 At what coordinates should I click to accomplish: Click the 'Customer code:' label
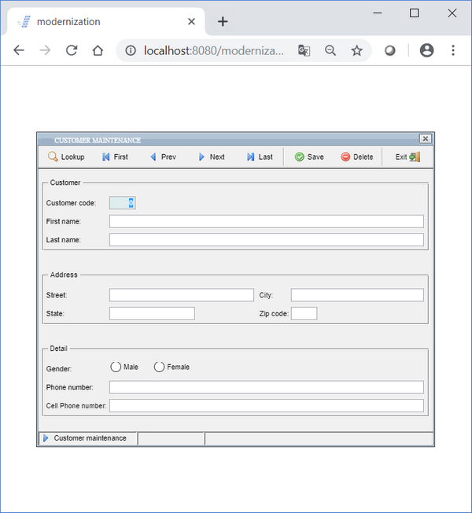click(x=71, y=203)
